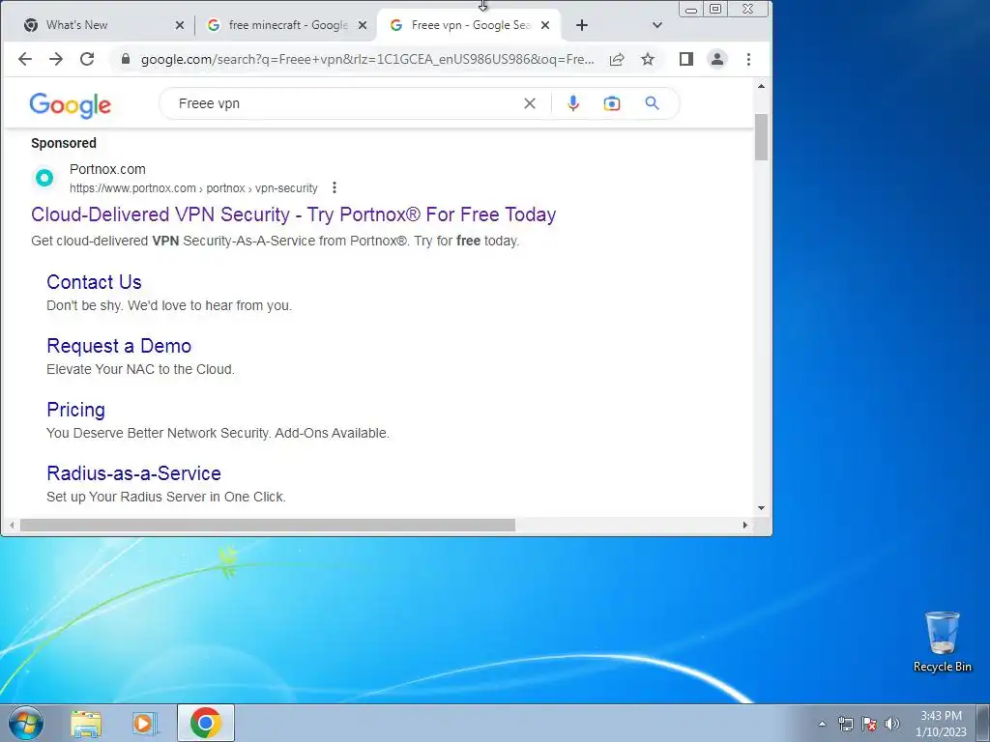Close the free minecraft tab
Screen dimensions: 990x742
point(363,25)
